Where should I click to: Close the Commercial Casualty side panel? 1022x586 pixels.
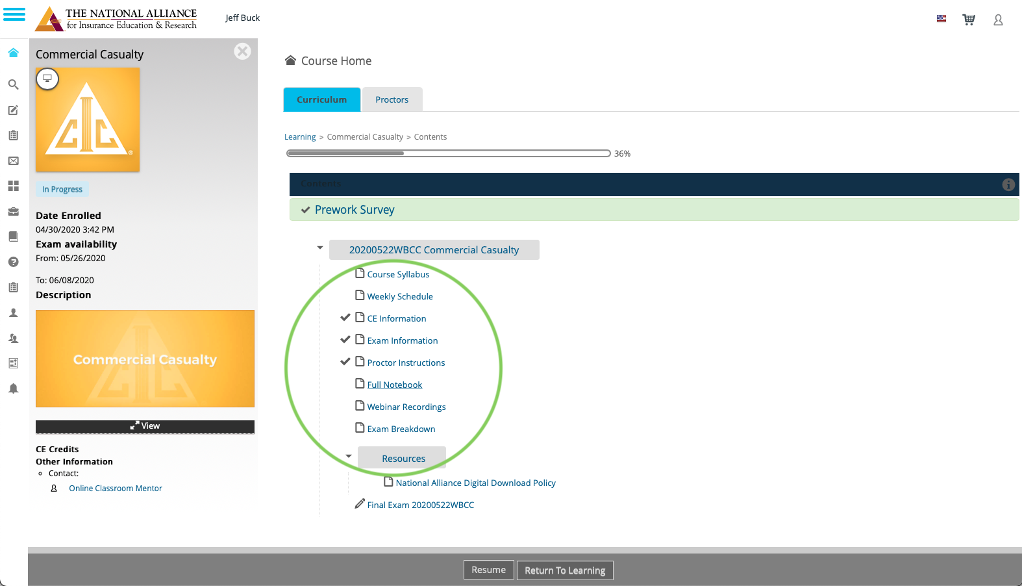click(242, 51)
